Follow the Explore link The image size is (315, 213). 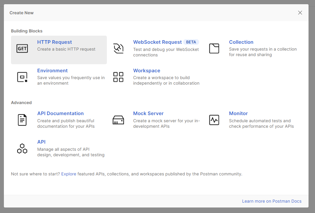click(x=69, y=174)
